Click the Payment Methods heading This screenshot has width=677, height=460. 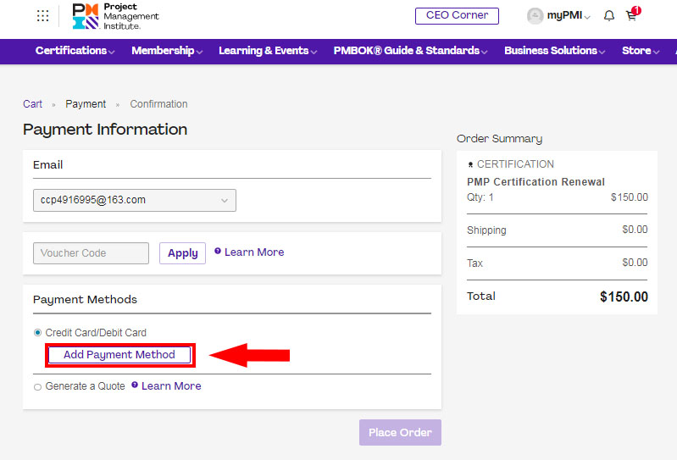tap(85, 300)
